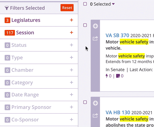Open the VA HB 130 bill link

[118, 113]
